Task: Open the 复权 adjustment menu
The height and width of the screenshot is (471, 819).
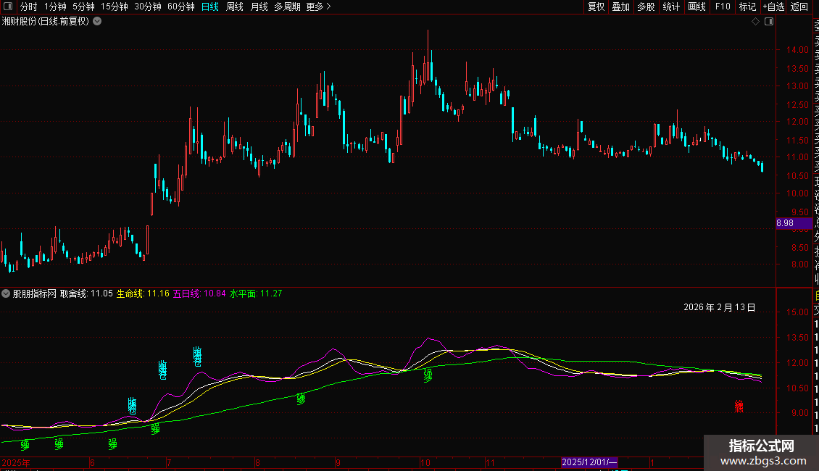Action: click(x=596, y=7)
